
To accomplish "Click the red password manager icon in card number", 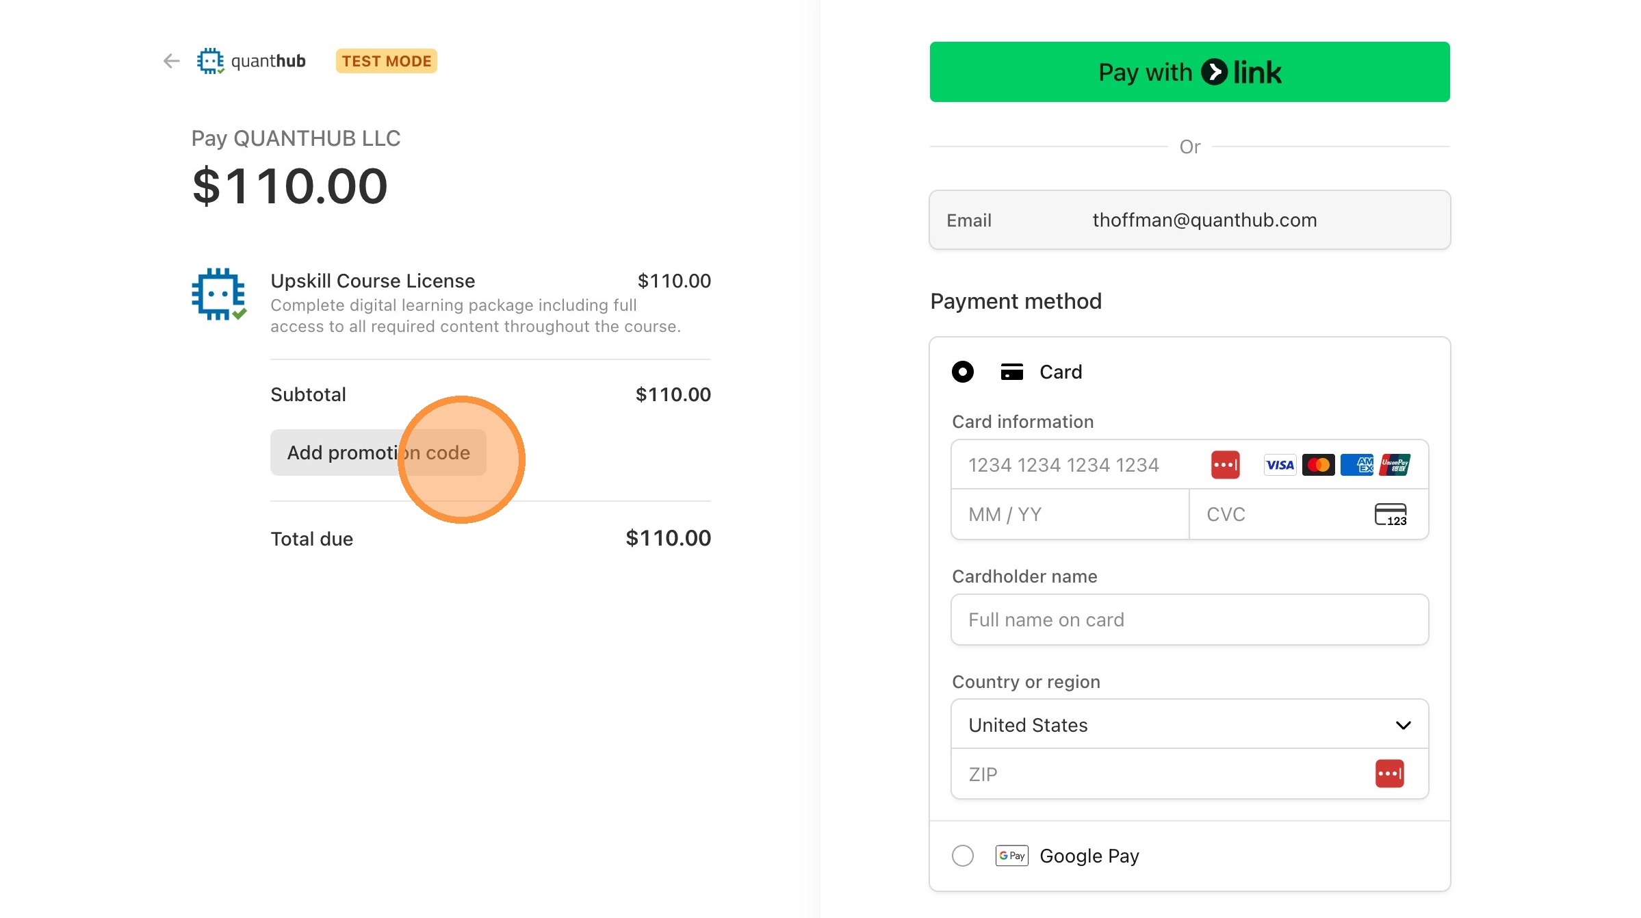I will 1225,465.
